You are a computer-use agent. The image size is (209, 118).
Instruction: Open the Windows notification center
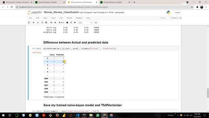205,115
